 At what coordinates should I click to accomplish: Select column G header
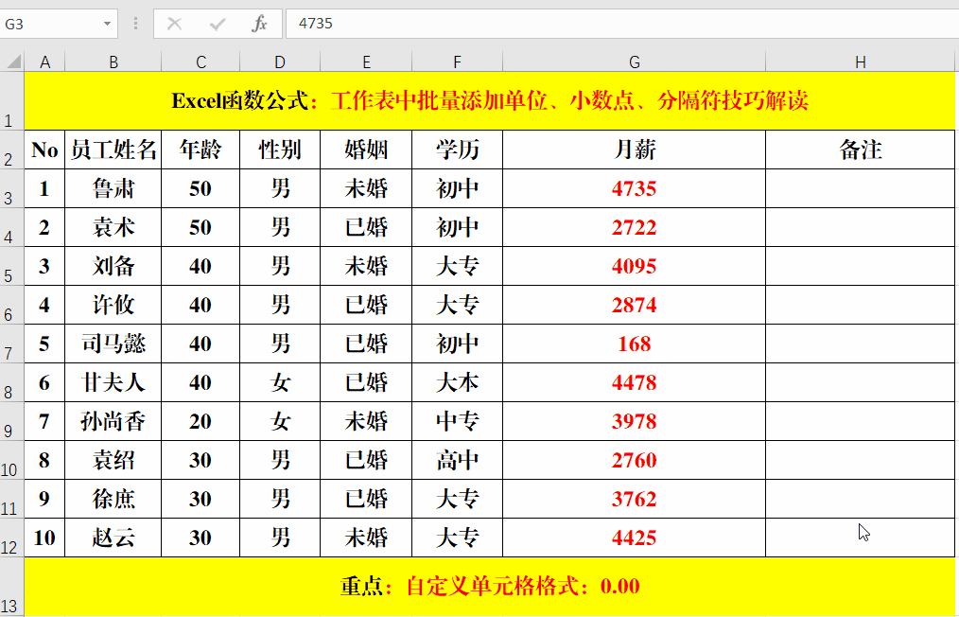click(634, 62)
